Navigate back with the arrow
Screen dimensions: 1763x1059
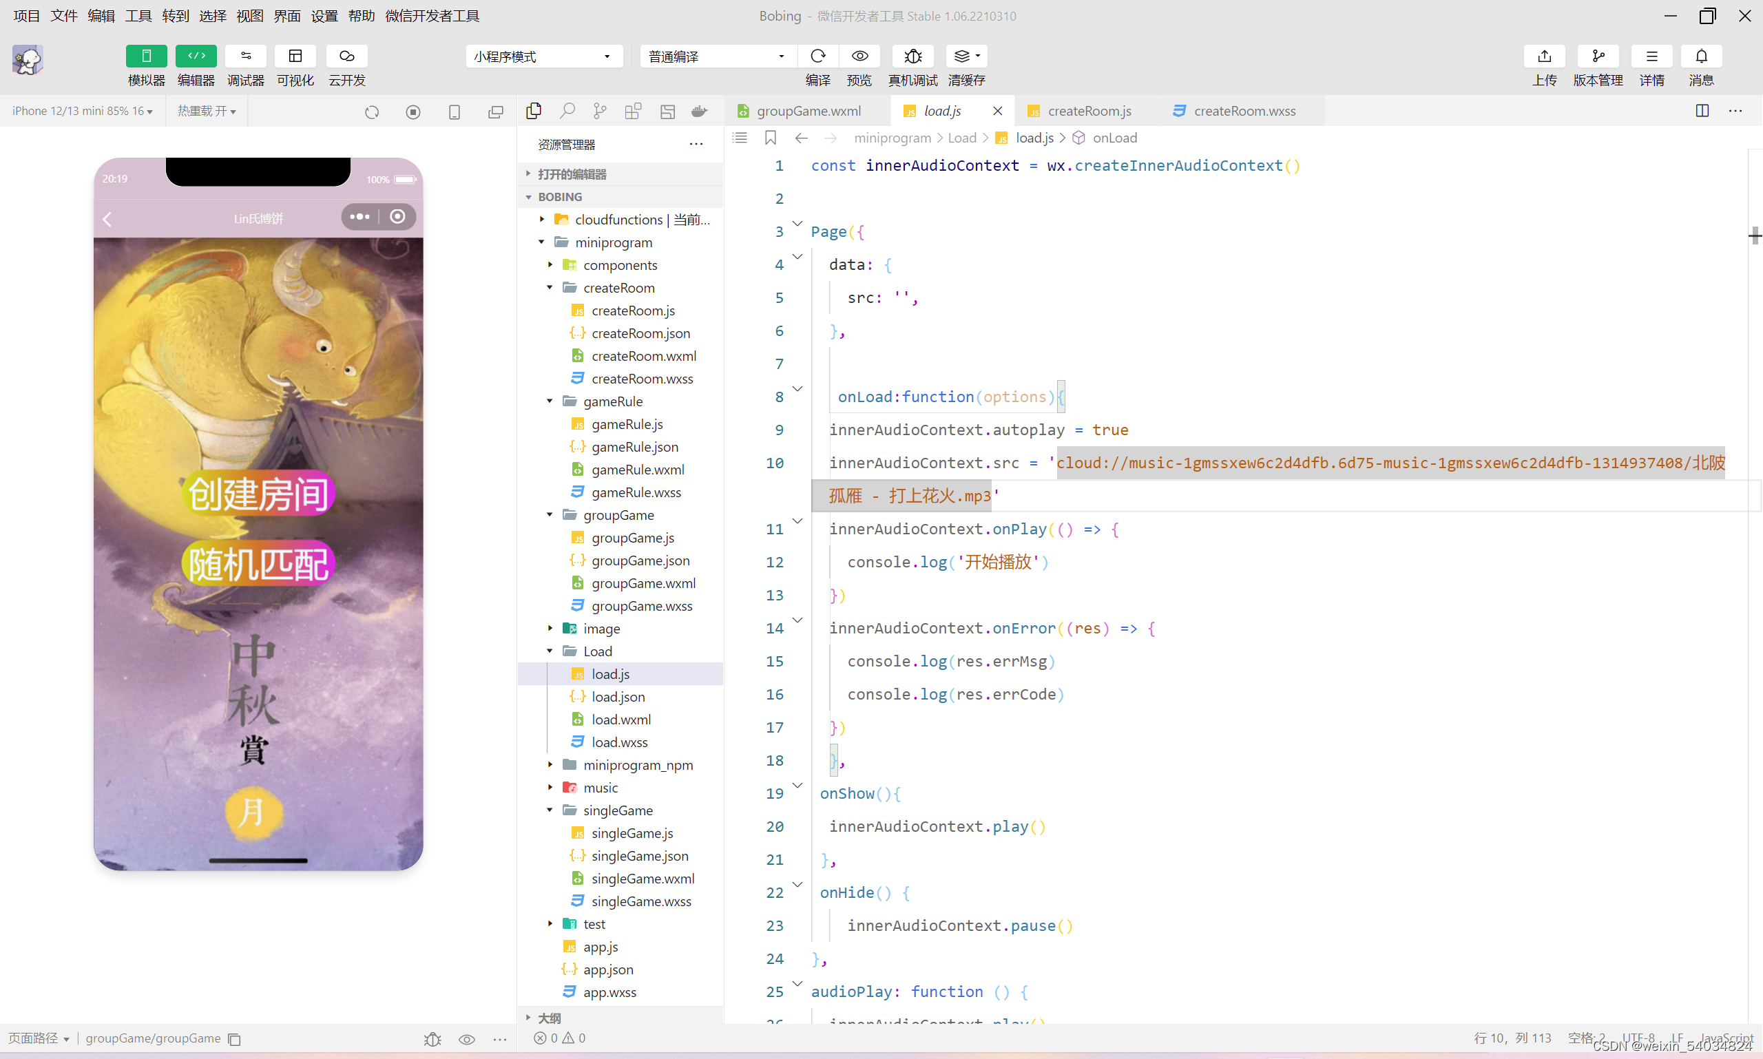point(802,138)
